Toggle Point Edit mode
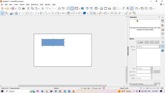The width and height of the screenshot is (165, 93). coord(126,13)
